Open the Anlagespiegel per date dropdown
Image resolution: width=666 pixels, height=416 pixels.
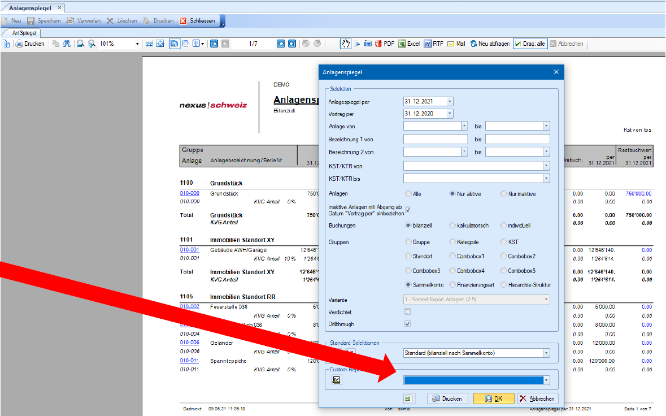tap(450, 102)
